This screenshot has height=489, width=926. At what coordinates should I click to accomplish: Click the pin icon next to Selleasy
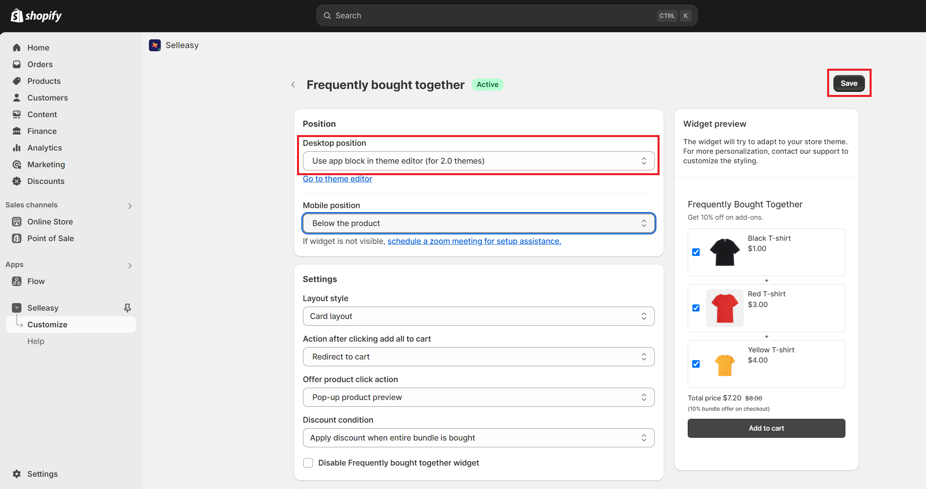(x=127, y=308)
